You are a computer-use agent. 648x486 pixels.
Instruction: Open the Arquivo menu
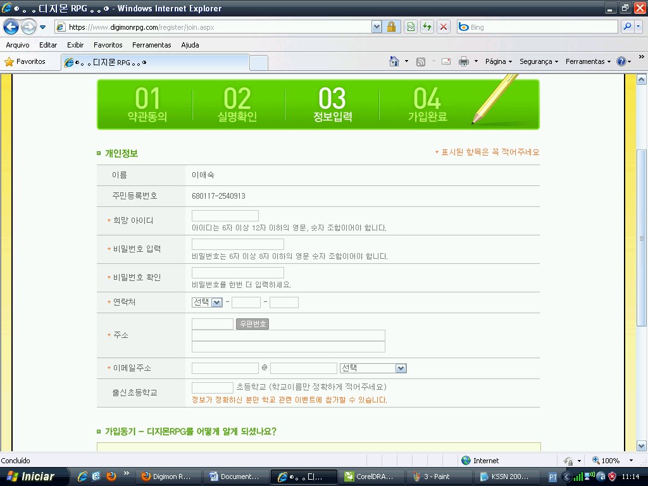(17, 45)
